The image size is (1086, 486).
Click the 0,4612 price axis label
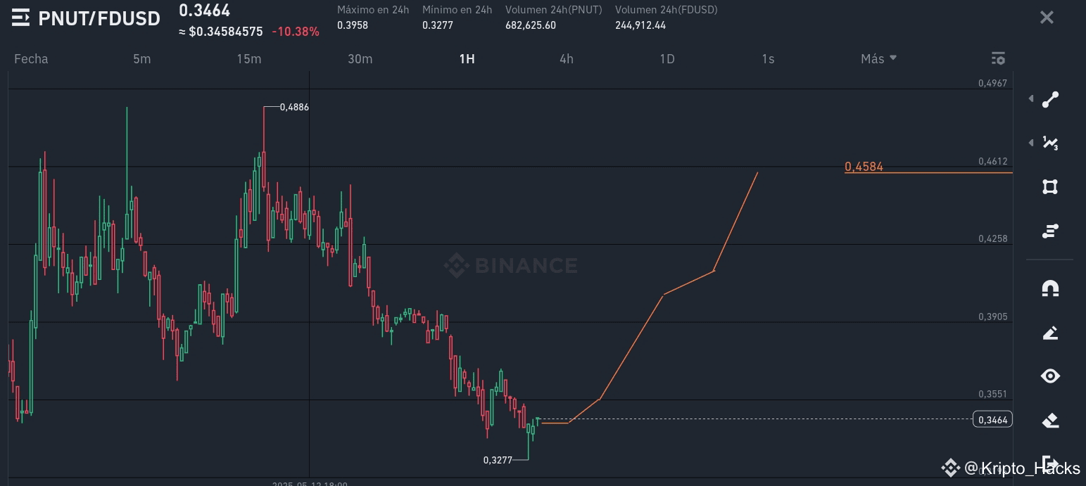(992, 161)
